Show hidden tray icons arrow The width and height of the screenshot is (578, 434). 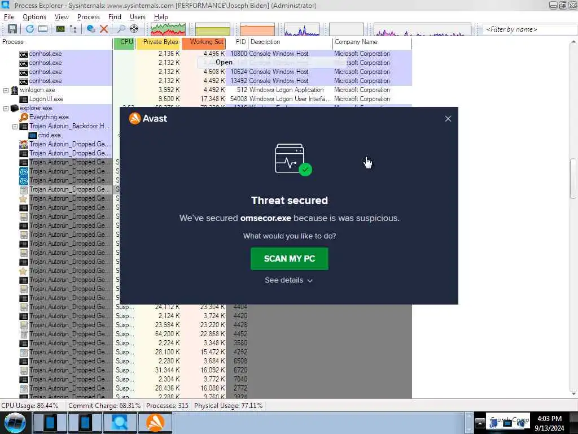tap(480, 423)
